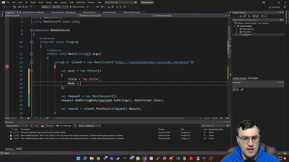Viewport: 289px width, 162px height.
Task: Switch to the Output tab
Action: (x=19, y=149)
